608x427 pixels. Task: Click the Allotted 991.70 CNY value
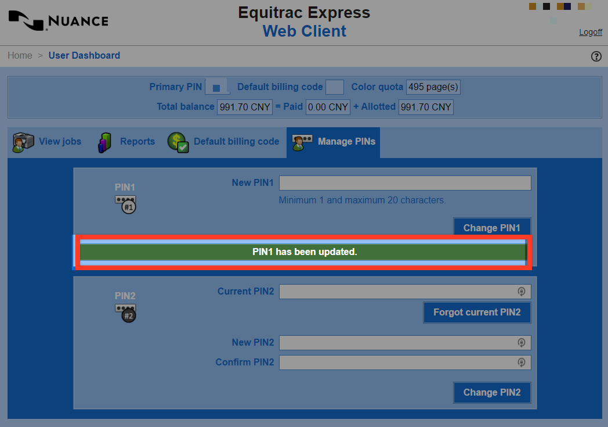[x=426, y=107]
